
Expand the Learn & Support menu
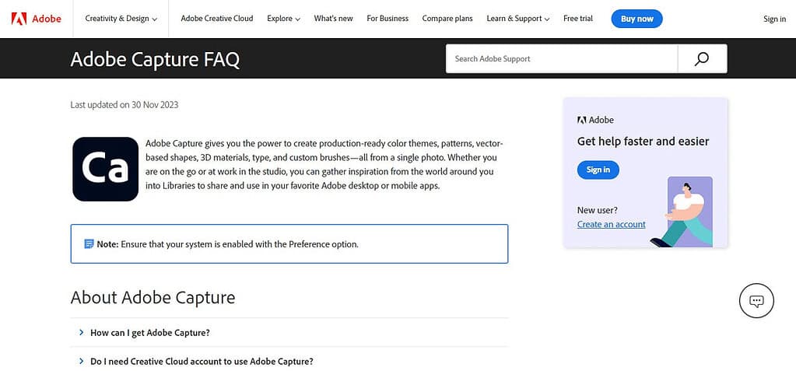(x=517, y=19)
